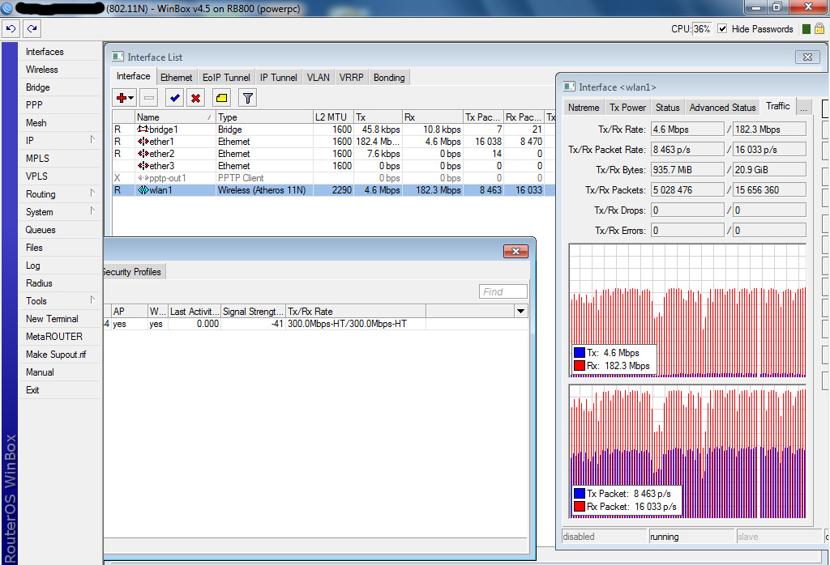Open the red plus Add interface dropdown
The height and width of the screenshot is (565, 830).
coord(124,98)
